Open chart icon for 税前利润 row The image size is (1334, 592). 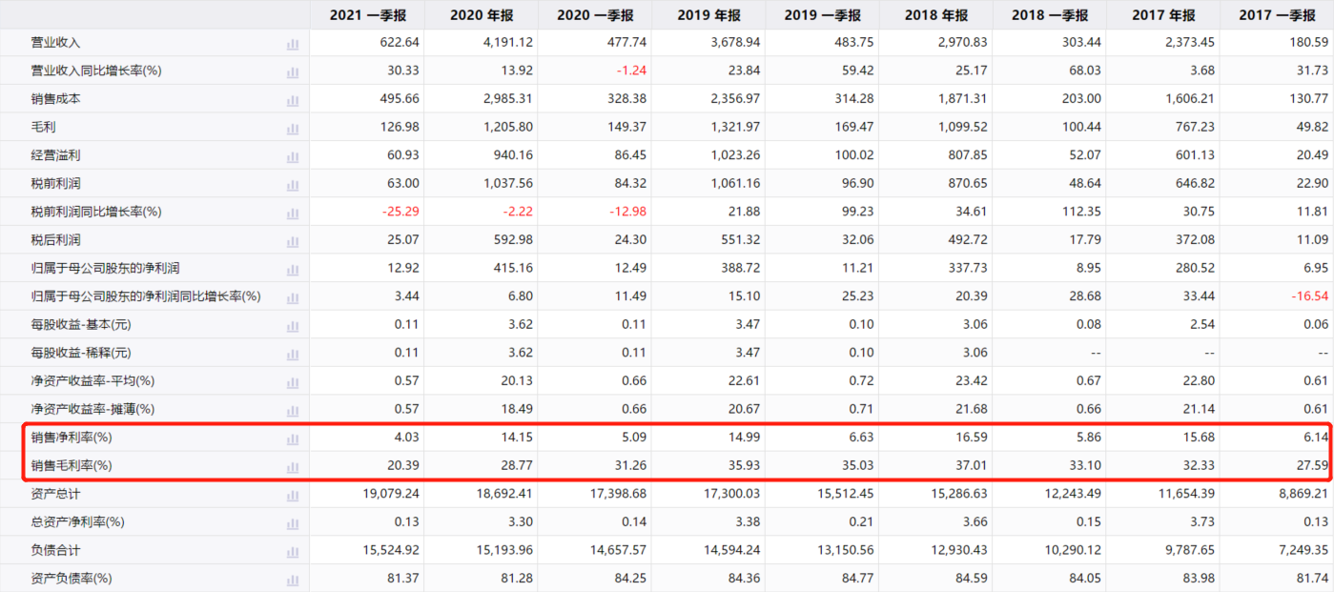293,185
